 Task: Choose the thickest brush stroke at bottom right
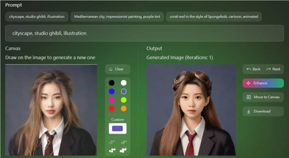point(123,151)
